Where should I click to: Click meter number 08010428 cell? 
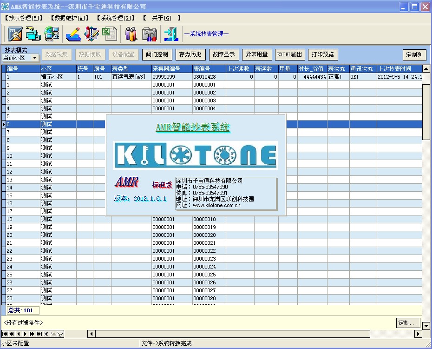(209, 77)
